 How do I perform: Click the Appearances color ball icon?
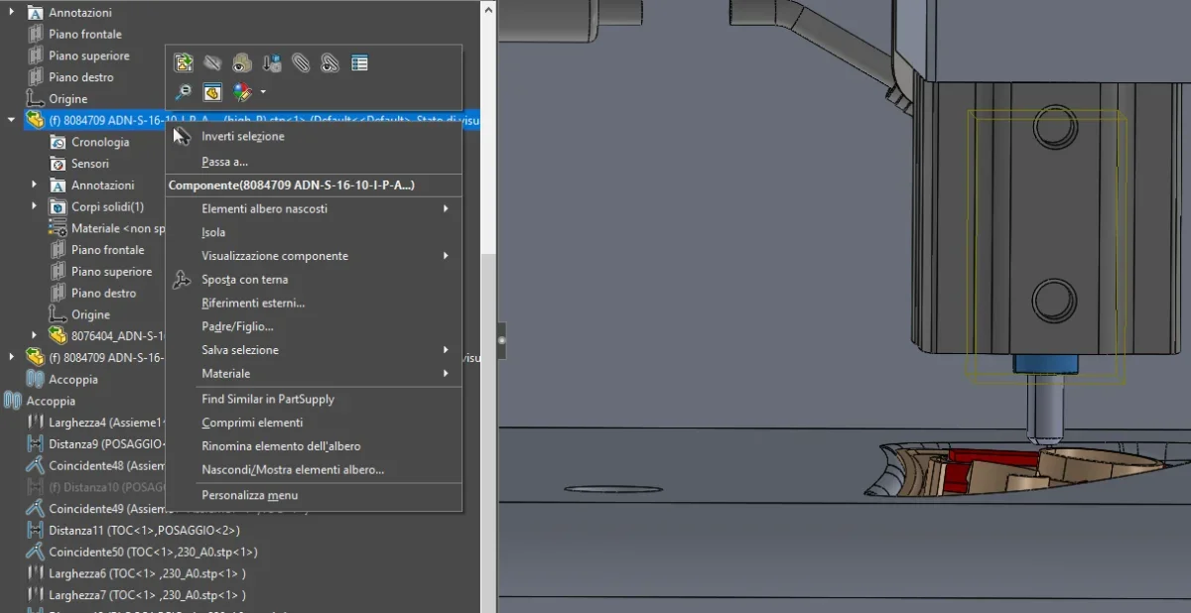(242, 92)
